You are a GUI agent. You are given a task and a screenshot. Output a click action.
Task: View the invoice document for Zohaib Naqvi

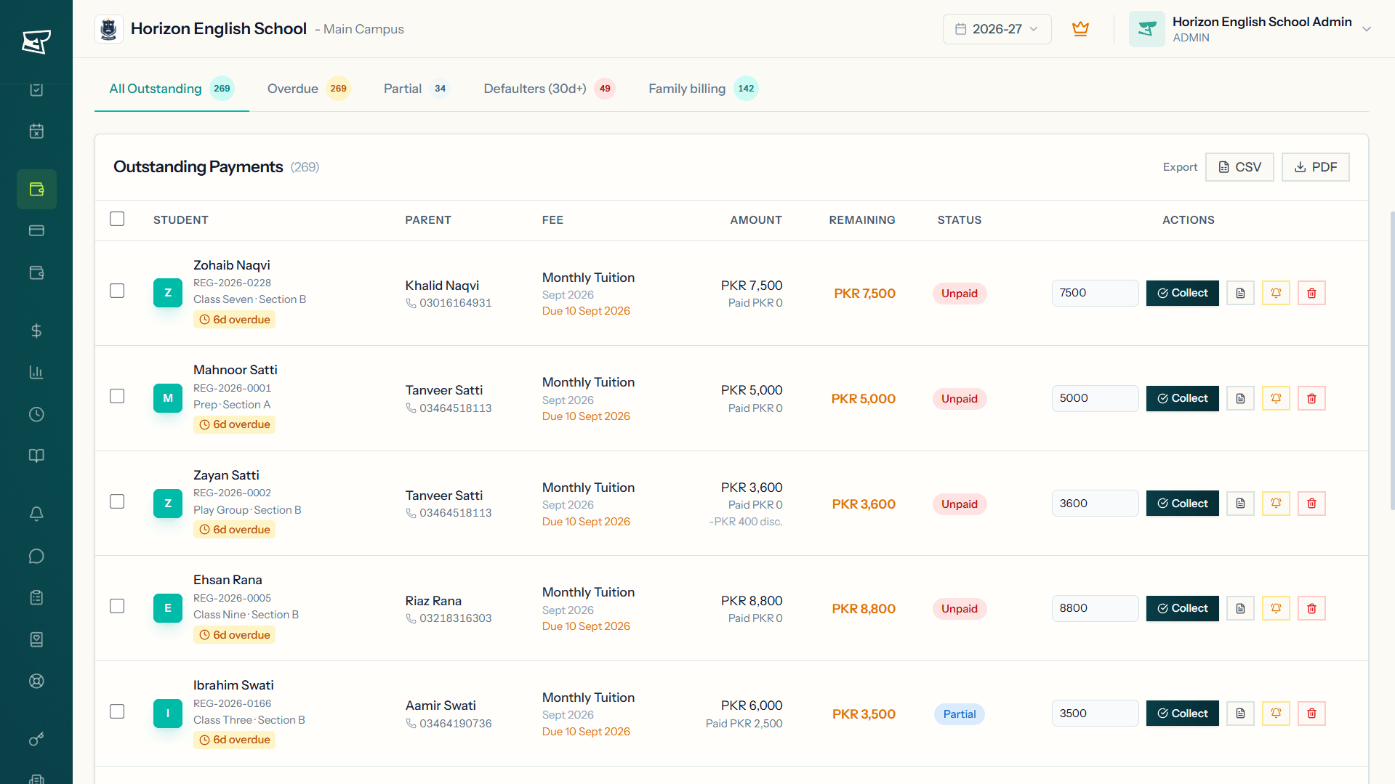click(x=1240, y=294)
